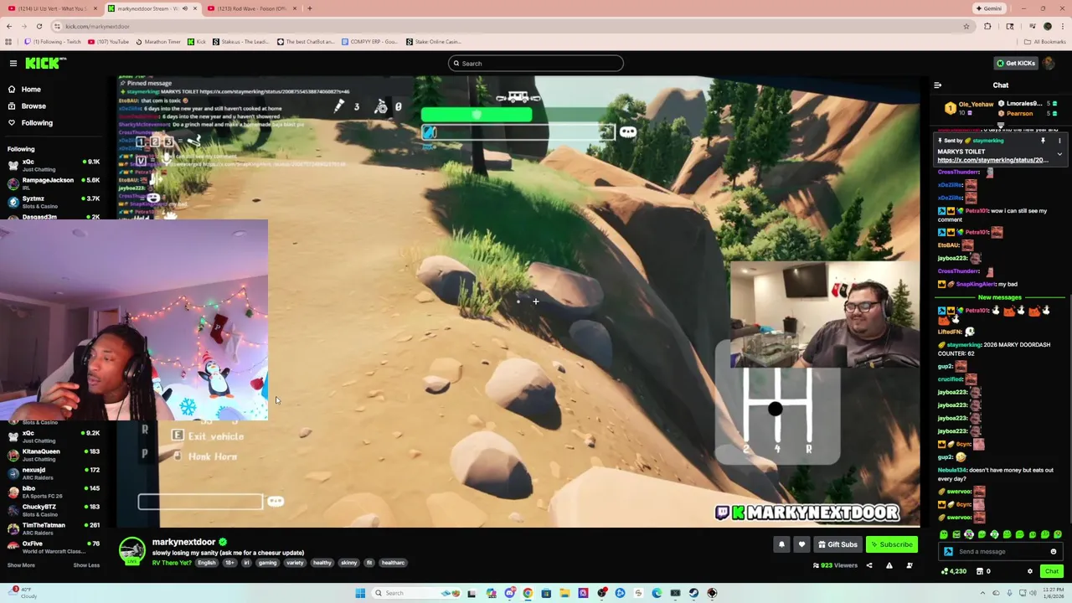This screenshot has width=1072, height=603.
Task: Open Browse in sidebar
Action: 33,106
